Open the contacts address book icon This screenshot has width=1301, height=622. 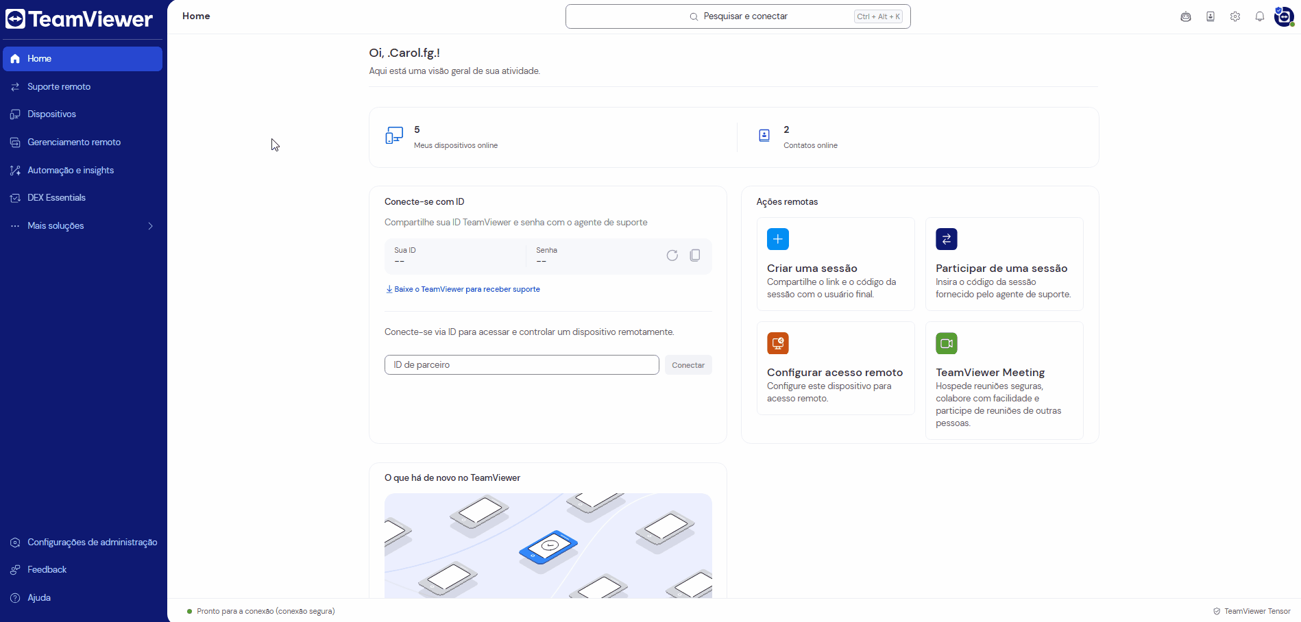click(1211, 16)
